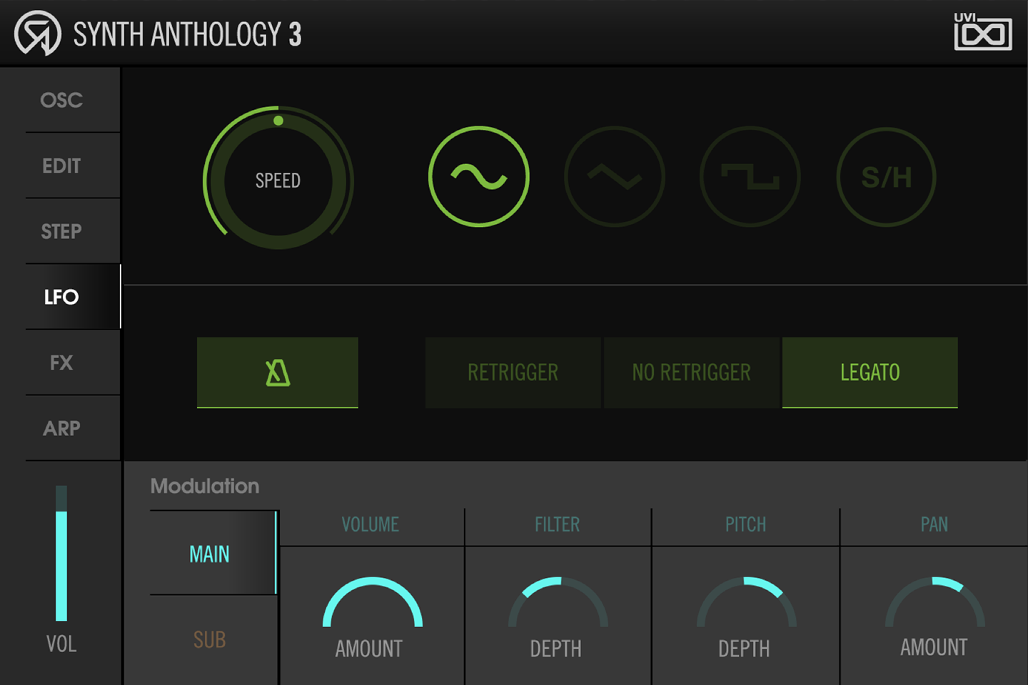The image size is (1028, 685).
Task: Open the Step sequencer section
Action: (x=61, y=230)
